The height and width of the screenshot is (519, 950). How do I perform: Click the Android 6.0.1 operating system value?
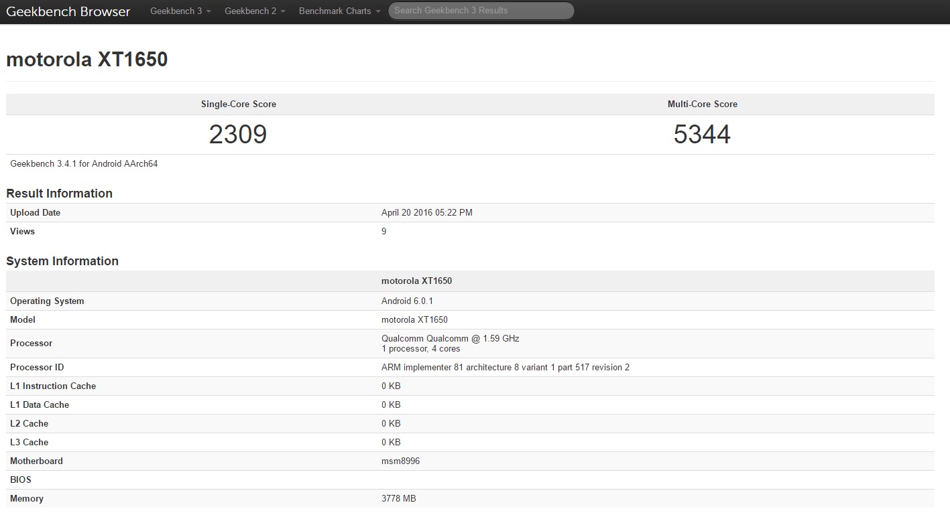pos(407,301)
